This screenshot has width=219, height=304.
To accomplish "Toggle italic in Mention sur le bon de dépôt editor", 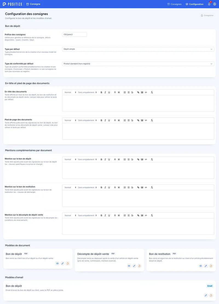I will pyautogui.click(x=105, y=159).
